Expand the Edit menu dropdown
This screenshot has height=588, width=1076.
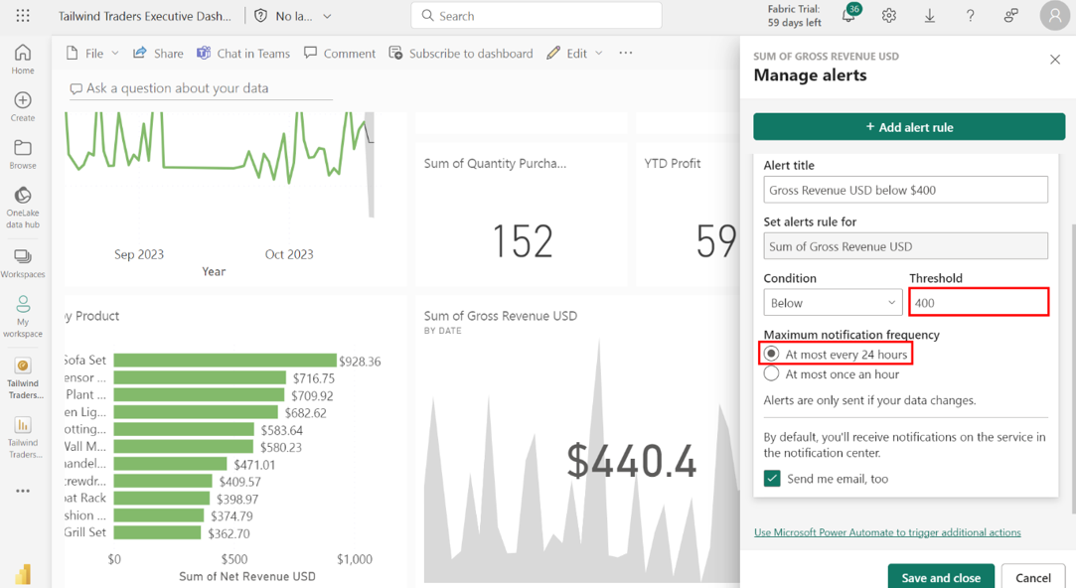(x=575, y=54)
